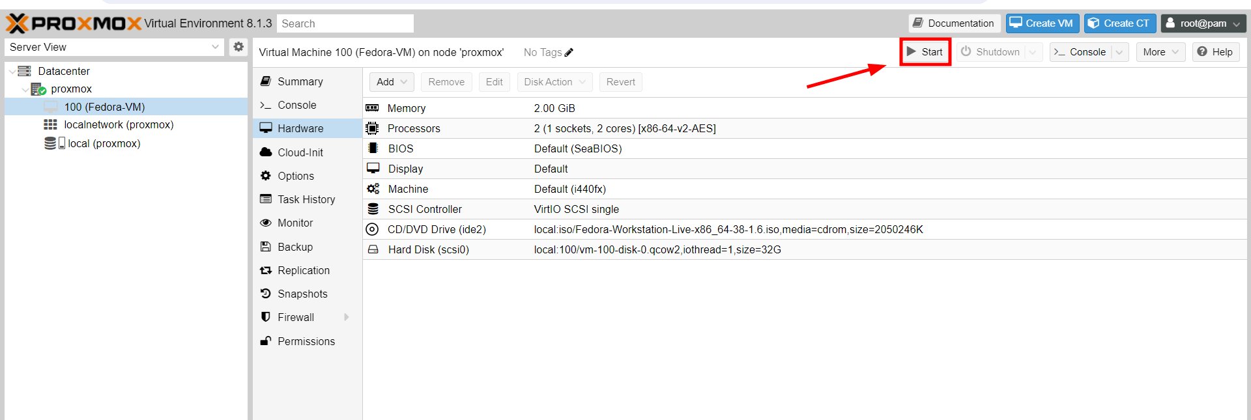Click the Create VM button

[x=1042, y=23]
